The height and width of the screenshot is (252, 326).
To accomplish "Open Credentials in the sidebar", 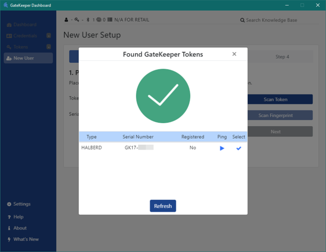I will (22, 36).
